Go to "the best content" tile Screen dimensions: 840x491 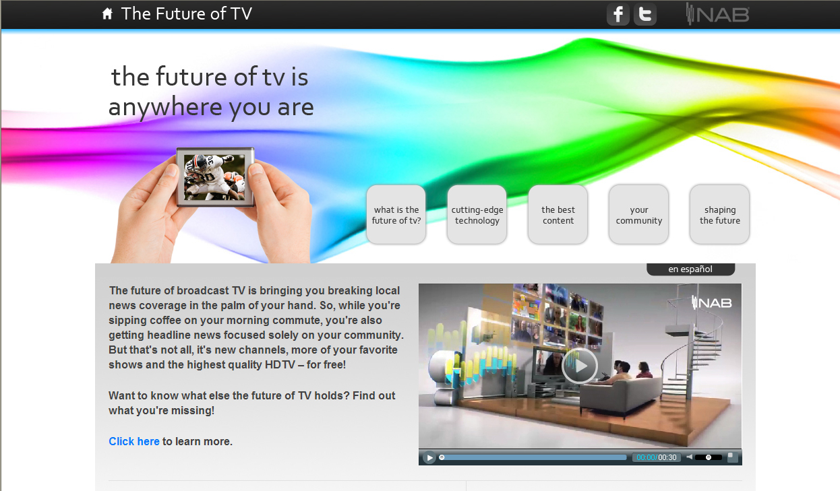558,215
